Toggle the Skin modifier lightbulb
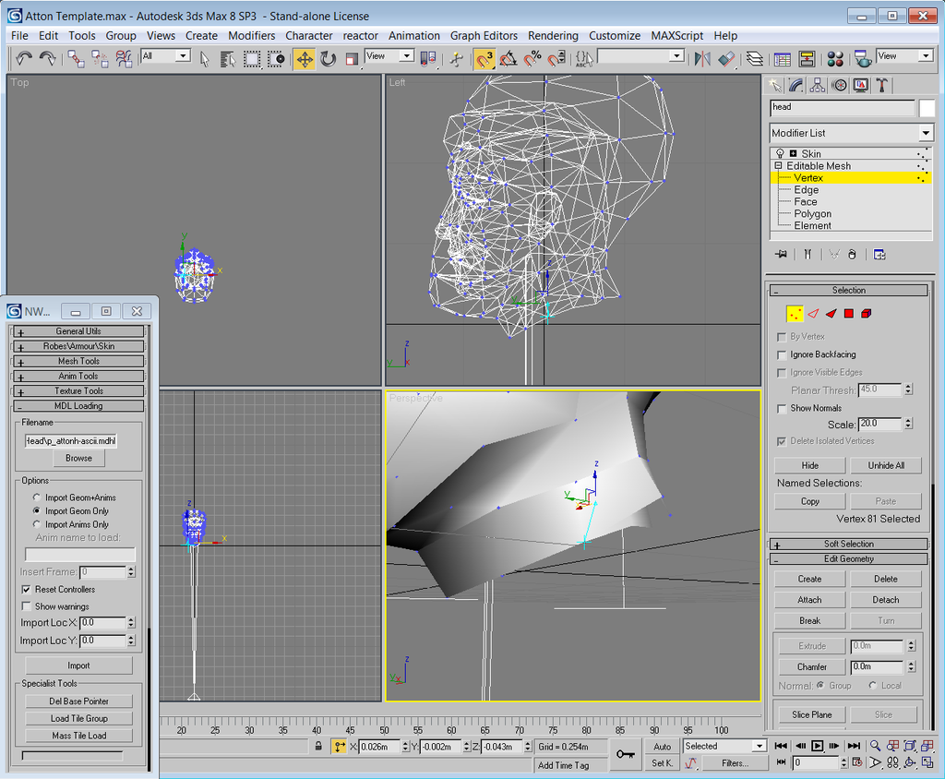Image resolution: width=945 pixels, height=779 pixels. coord(780,154)
